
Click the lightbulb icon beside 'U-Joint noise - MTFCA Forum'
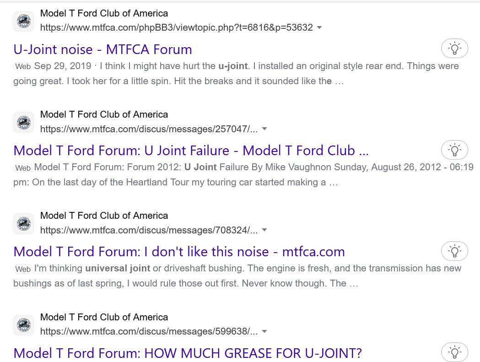click(x=454, y=49)
